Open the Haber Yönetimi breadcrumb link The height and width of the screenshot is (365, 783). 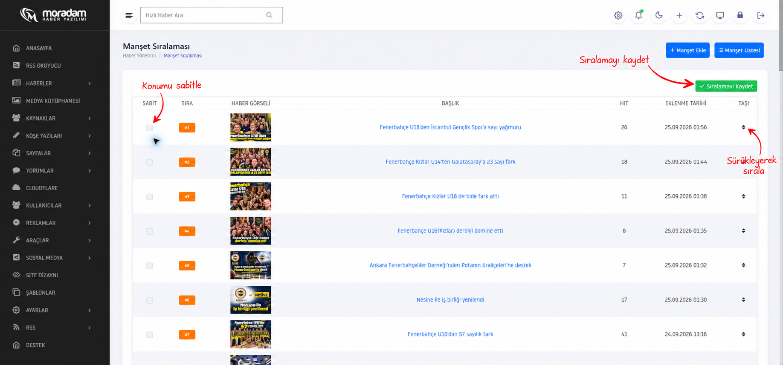click(139, 56)
